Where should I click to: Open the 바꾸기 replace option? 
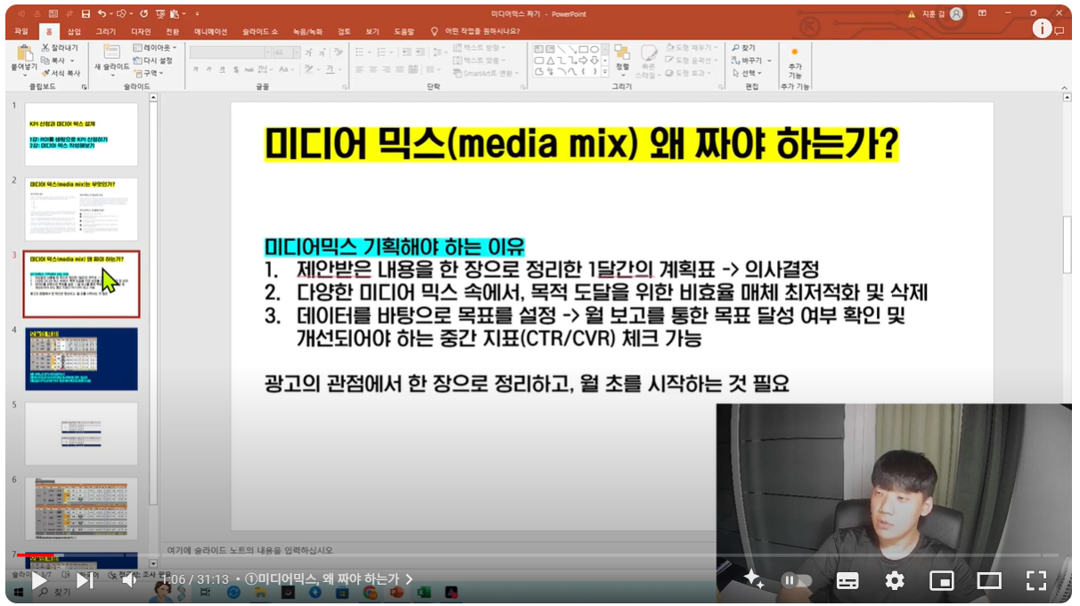click(x=746, y=61)
